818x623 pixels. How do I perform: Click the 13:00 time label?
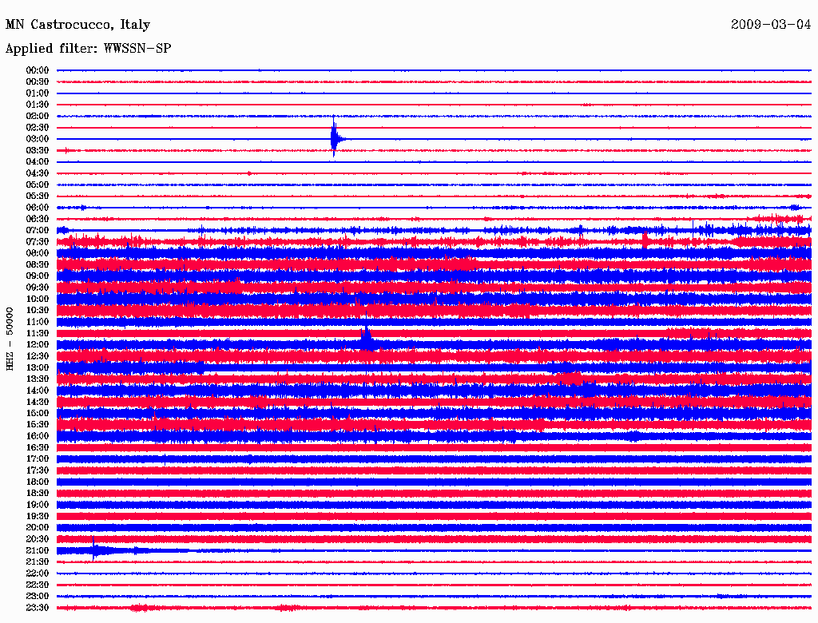tap(38, 367)
